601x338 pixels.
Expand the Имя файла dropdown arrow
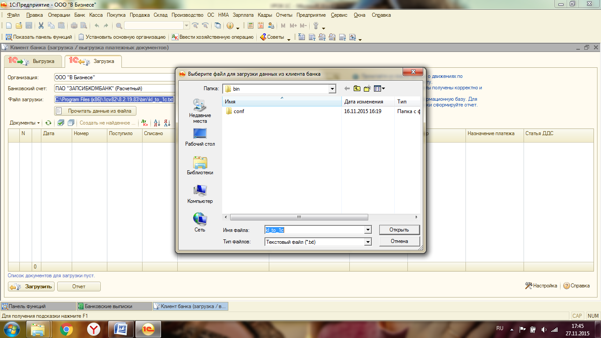(x=368, y=230)
